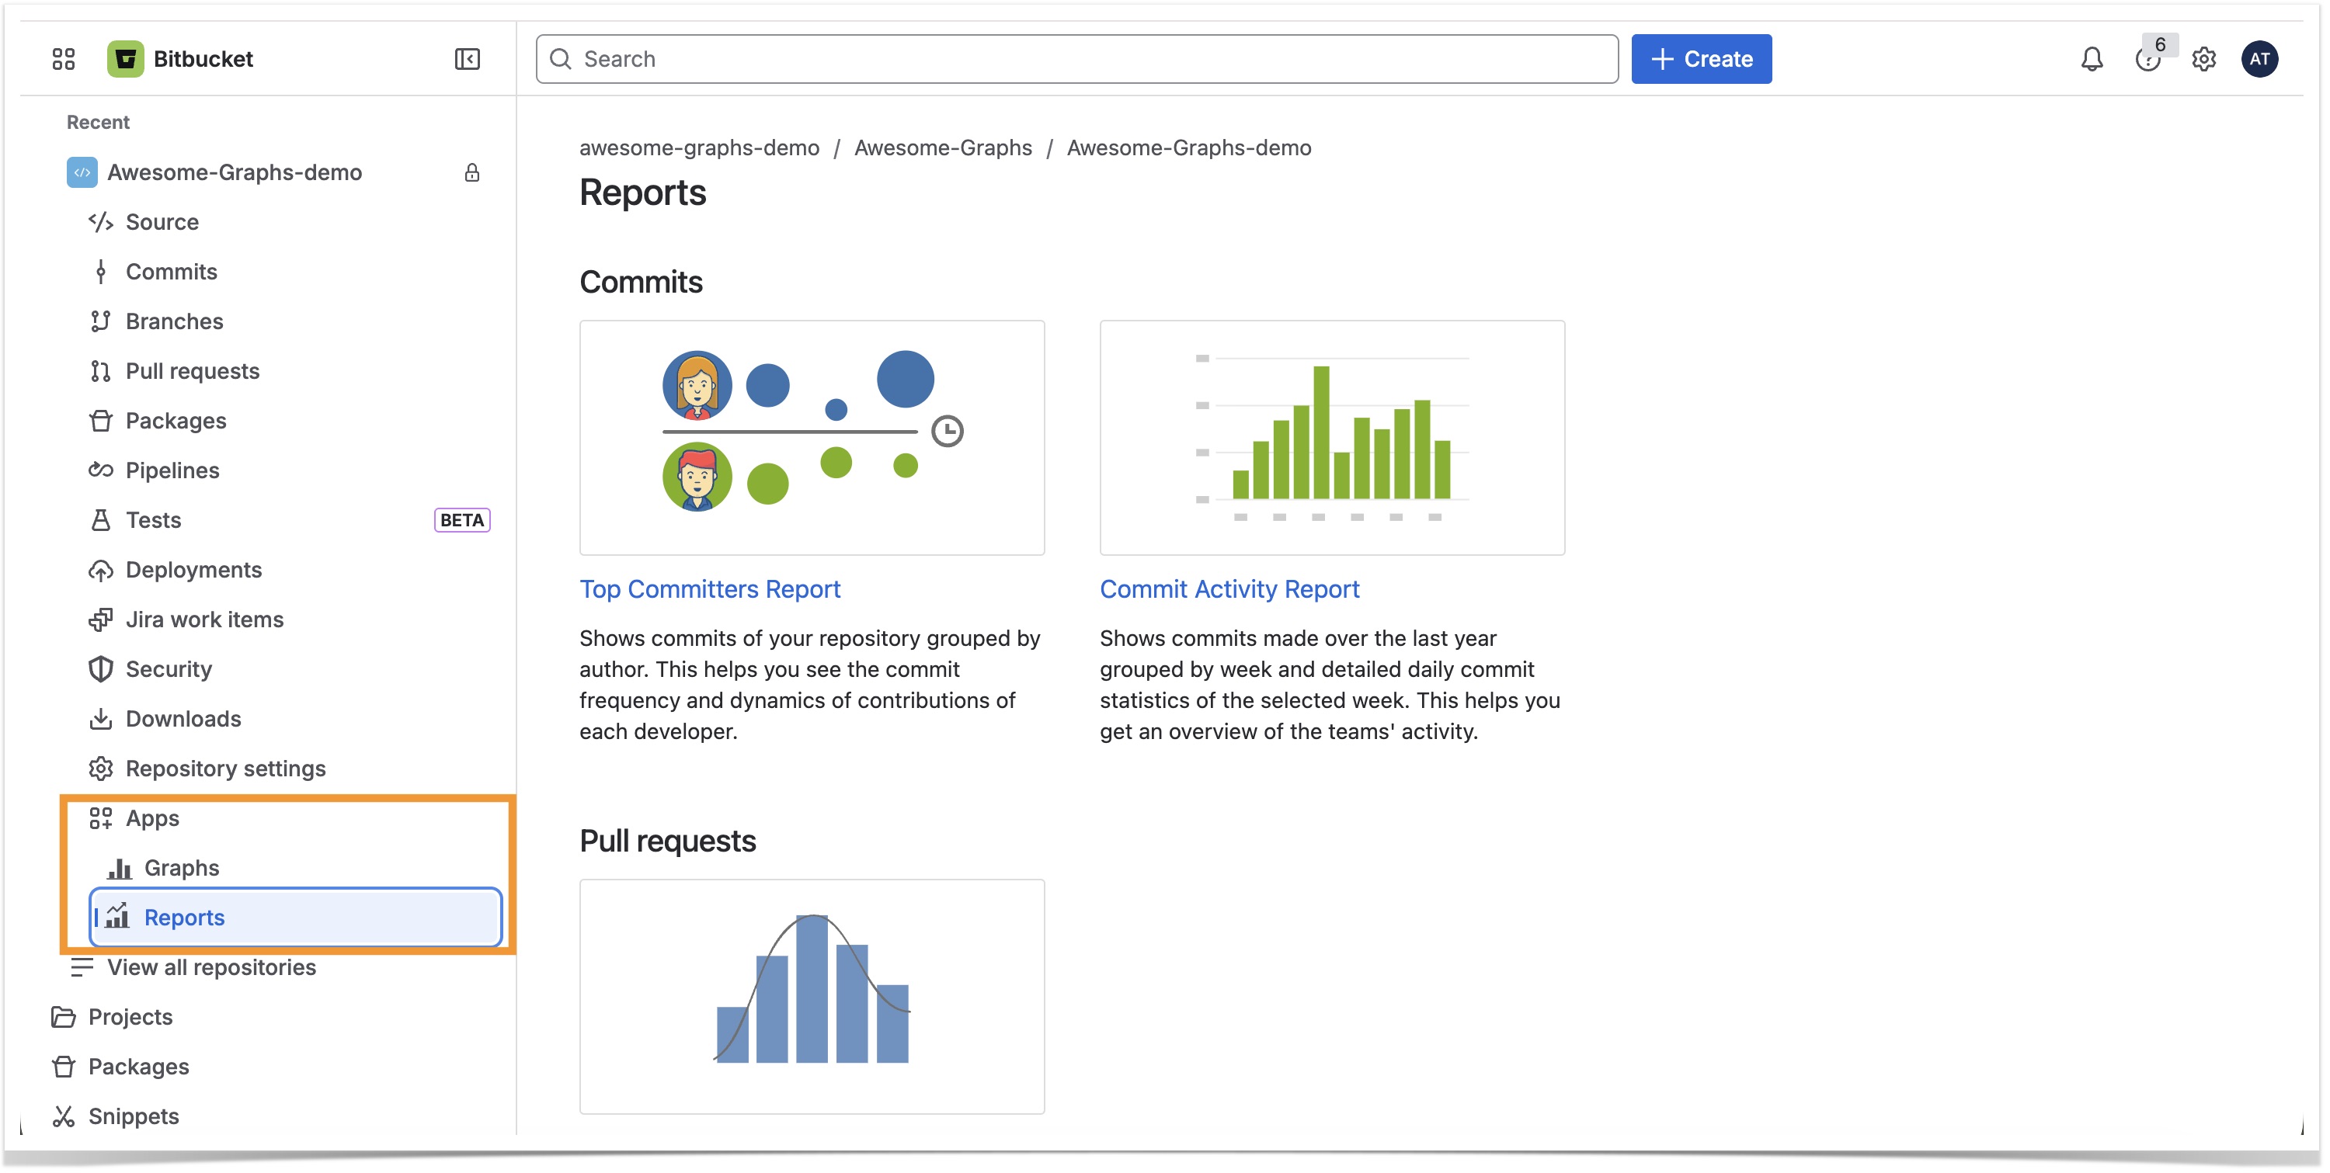Click the notifications bell icon
The image size is (2330, 1173).
pyautogui.click(x=2092, y=59)
